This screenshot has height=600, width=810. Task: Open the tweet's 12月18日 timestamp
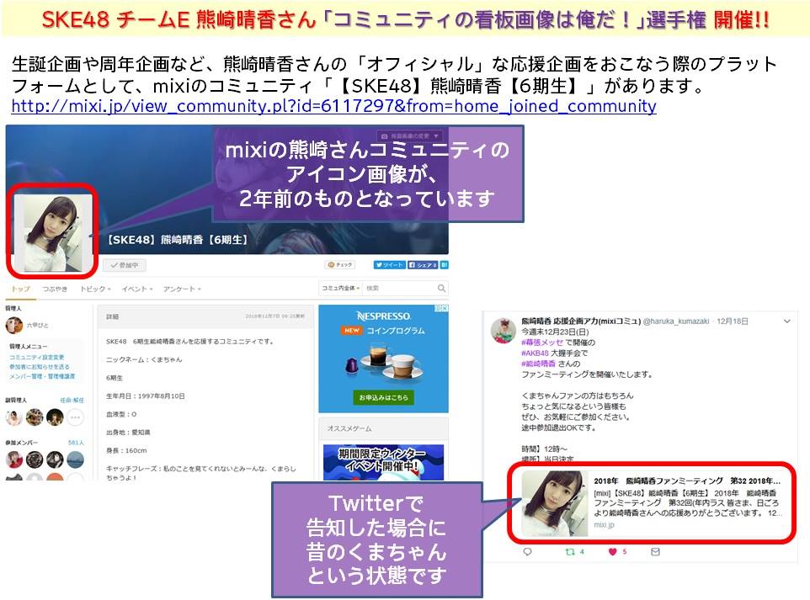(733, 321)
